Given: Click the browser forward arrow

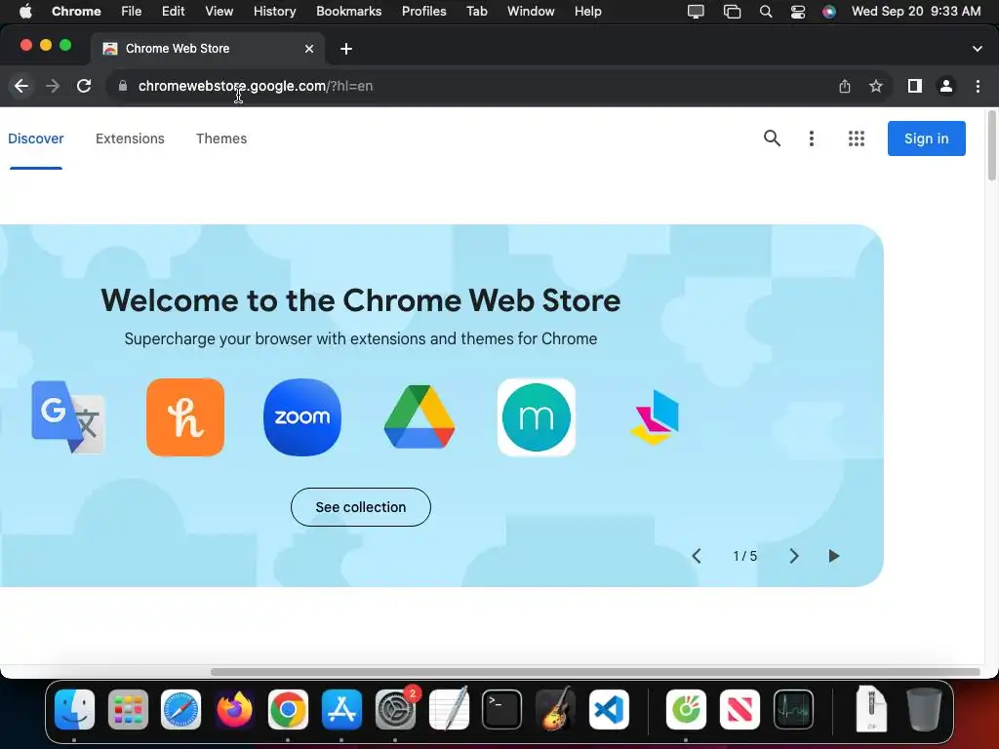Looking at the screenshot, I should (x=53, y=86).
